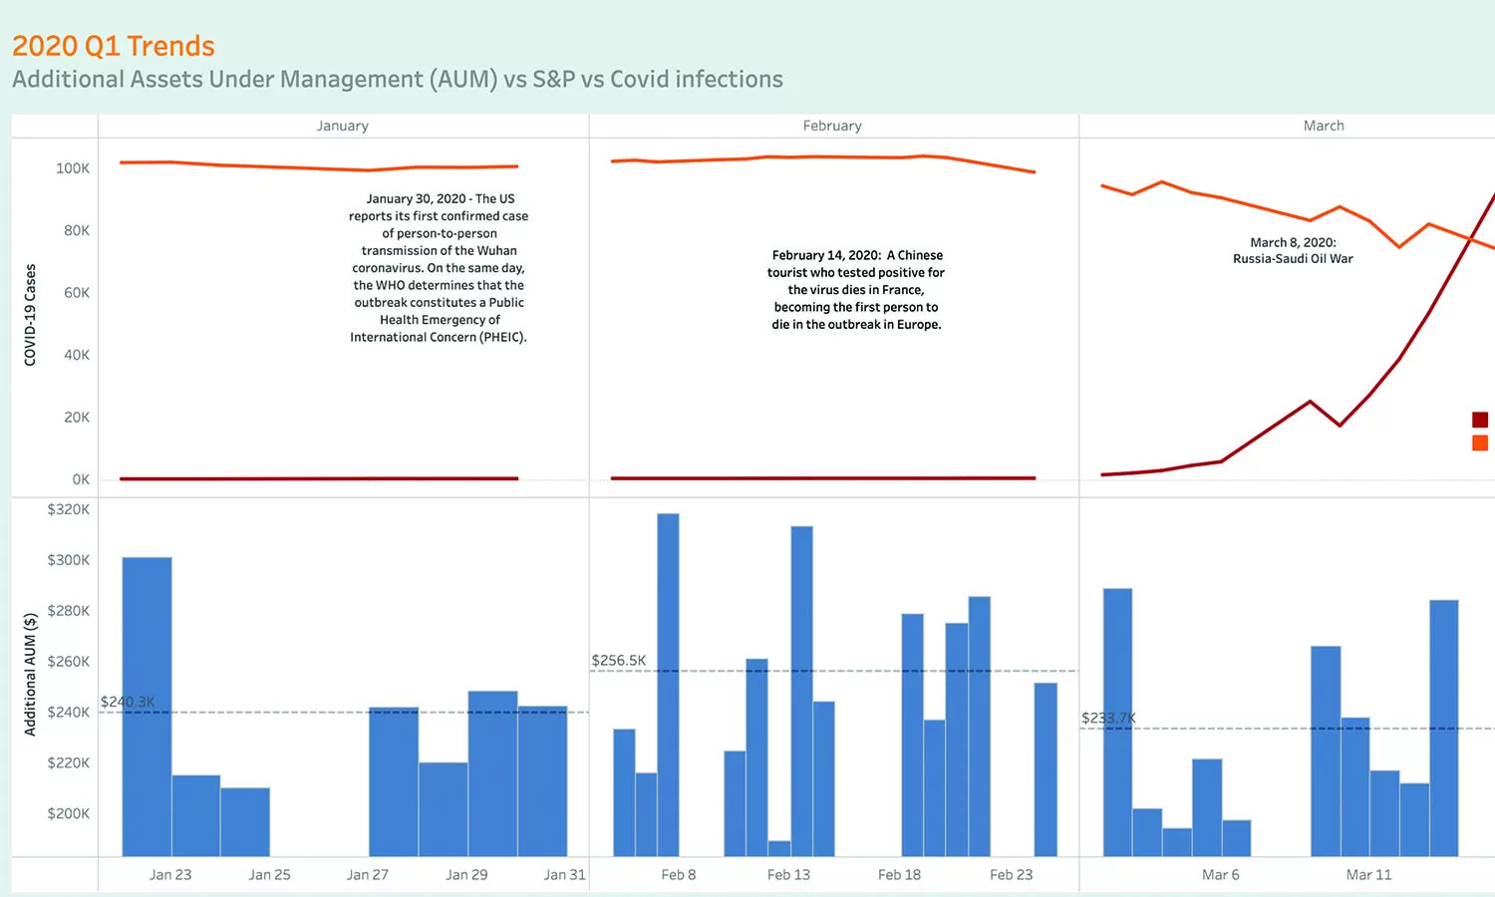This screenshot has width=1495, height=897.
Task: Click the Jan 31 axis label
Action: pyautogui.click(x=564, y=874)
